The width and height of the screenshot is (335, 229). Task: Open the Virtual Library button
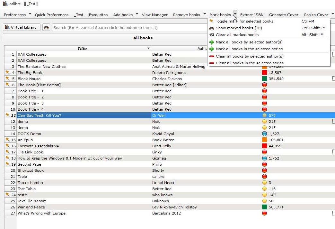pyautogui.click(x=22, y=27)
